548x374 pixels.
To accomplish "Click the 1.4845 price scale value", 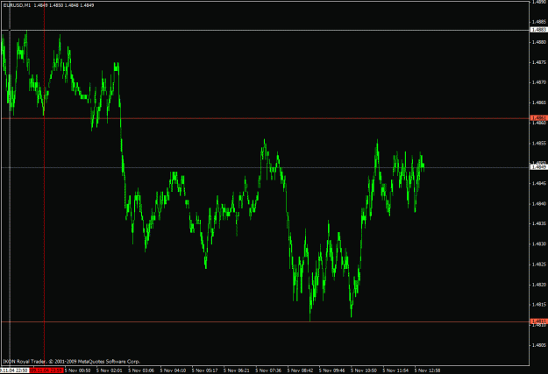I will coord(539,183).
